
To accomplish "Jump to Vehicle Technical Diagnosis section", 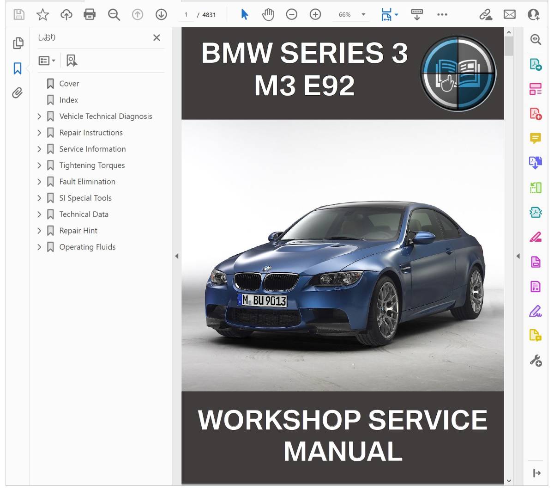I will pyautogui.click(x=106, y=116).
